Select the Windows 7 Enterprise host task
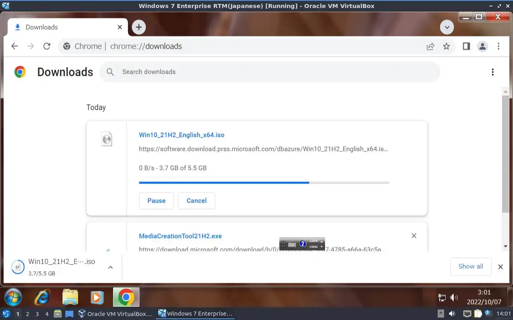 (196, 314)
